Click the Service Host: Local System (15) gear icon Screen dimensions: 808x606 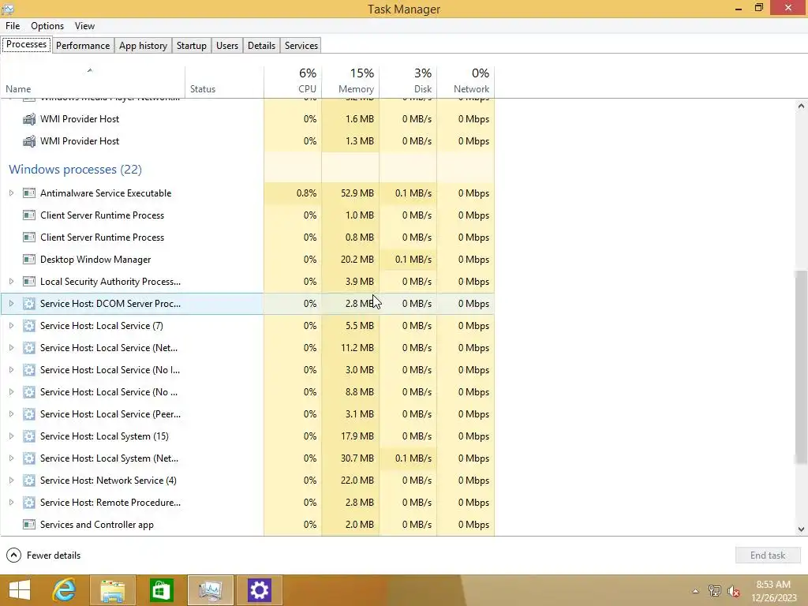tap(29, 436)
